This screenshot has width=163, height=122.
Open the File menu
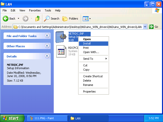click(x=5, y=10)
